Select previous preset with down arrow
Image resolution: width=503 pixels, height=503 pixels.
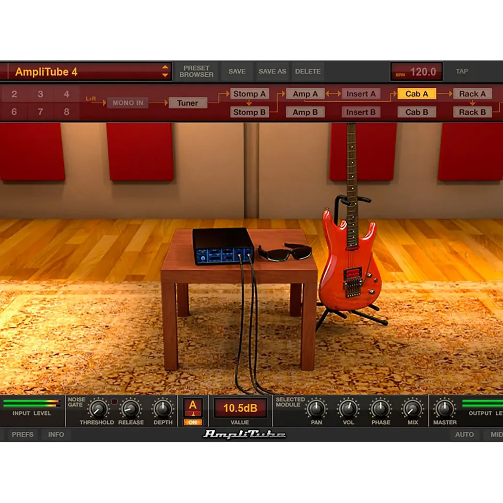pos(165,76)
